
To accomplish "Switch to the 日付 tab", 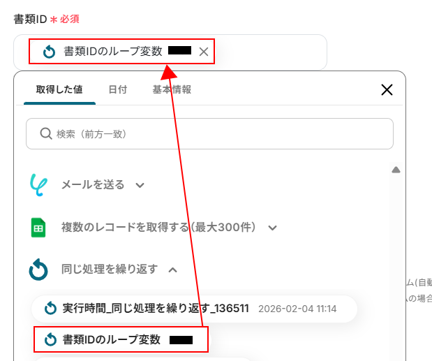I will pos(118,89).
